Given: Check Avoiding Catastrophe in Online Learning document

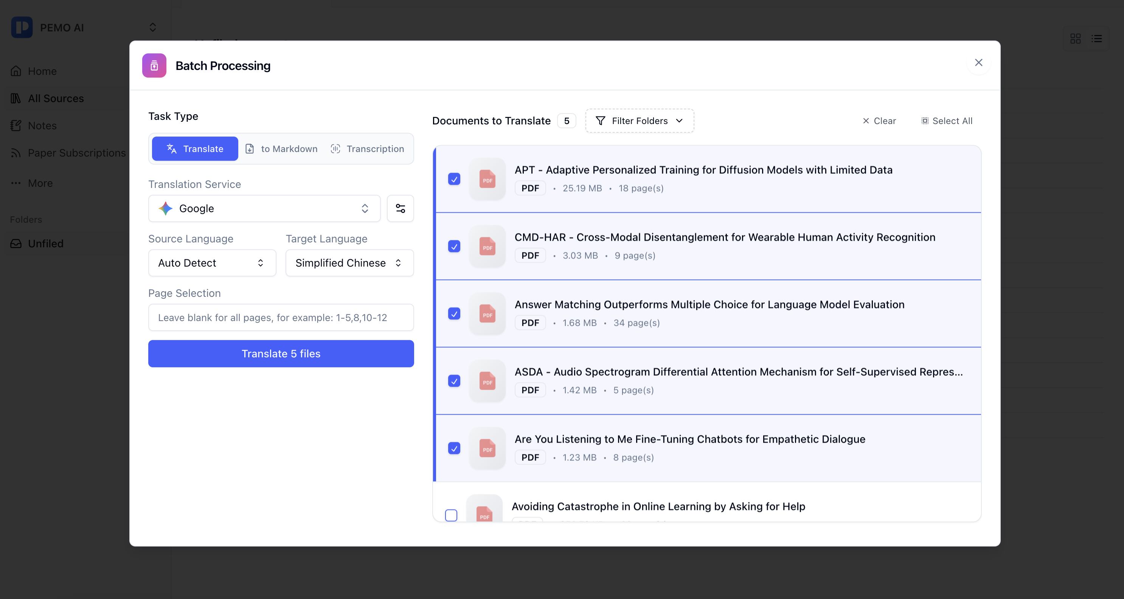Looking at the screenshot, I should (x=451, y=515).
